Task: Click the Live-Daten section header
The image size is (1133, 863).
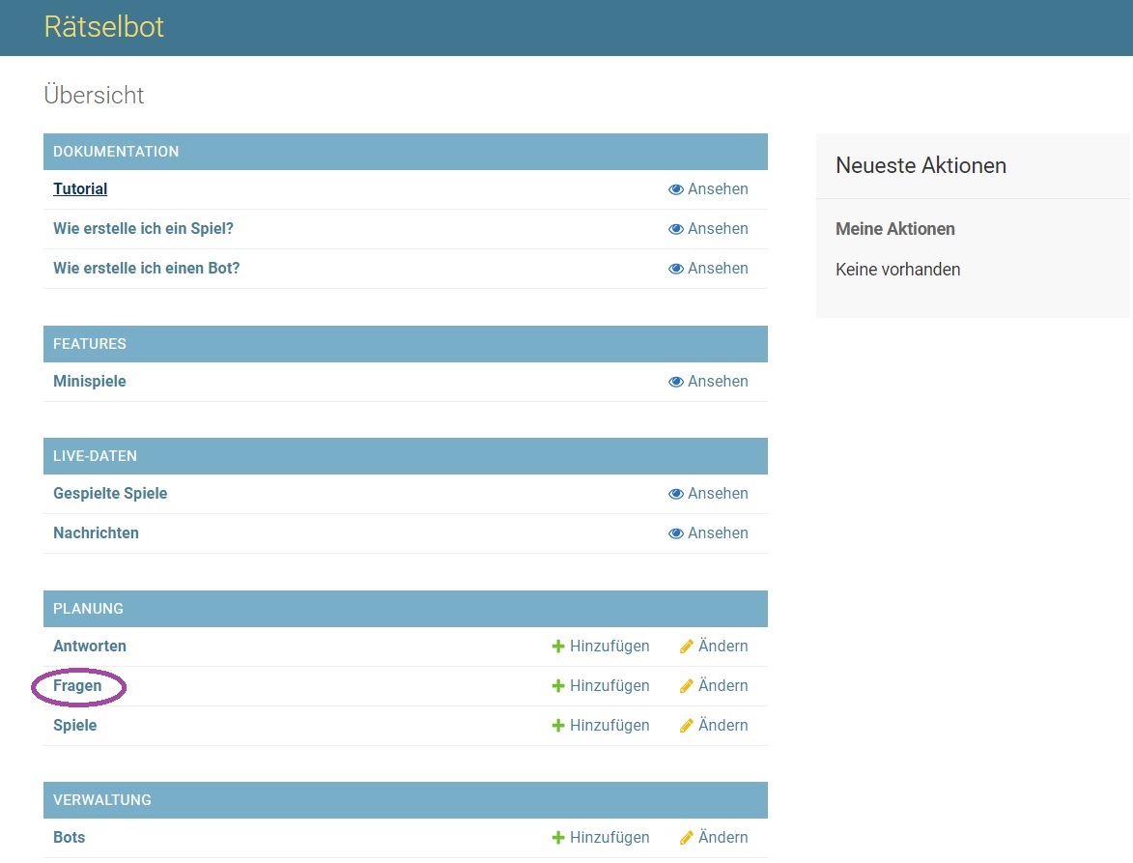Action: coord(95,456)
